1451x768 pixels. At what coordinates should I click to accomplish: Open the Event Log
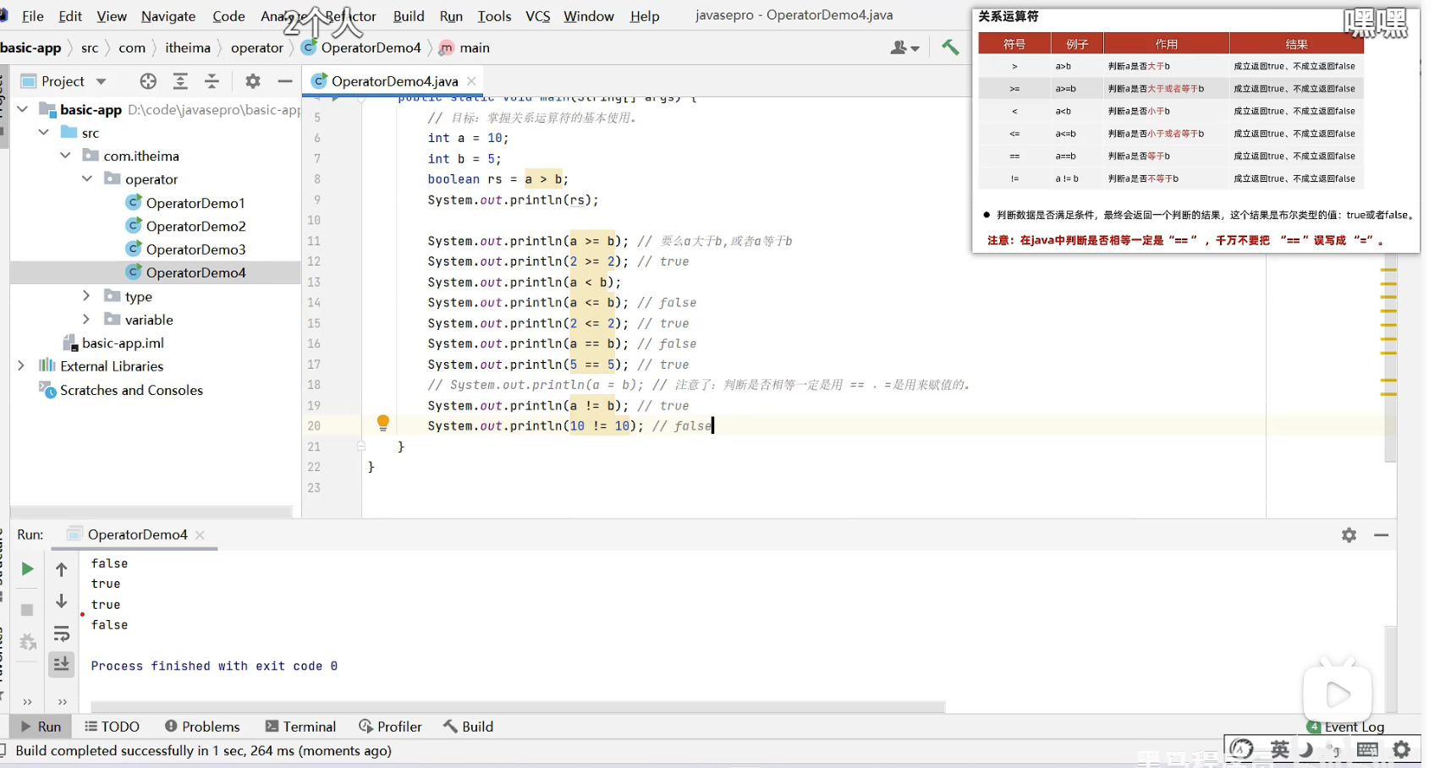(1352, 727)
